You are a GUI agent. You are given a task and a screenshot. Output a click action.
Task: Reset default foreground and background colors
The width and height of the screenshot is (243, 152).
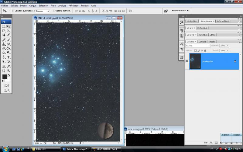pyautogui.click(x=3, y=81)
